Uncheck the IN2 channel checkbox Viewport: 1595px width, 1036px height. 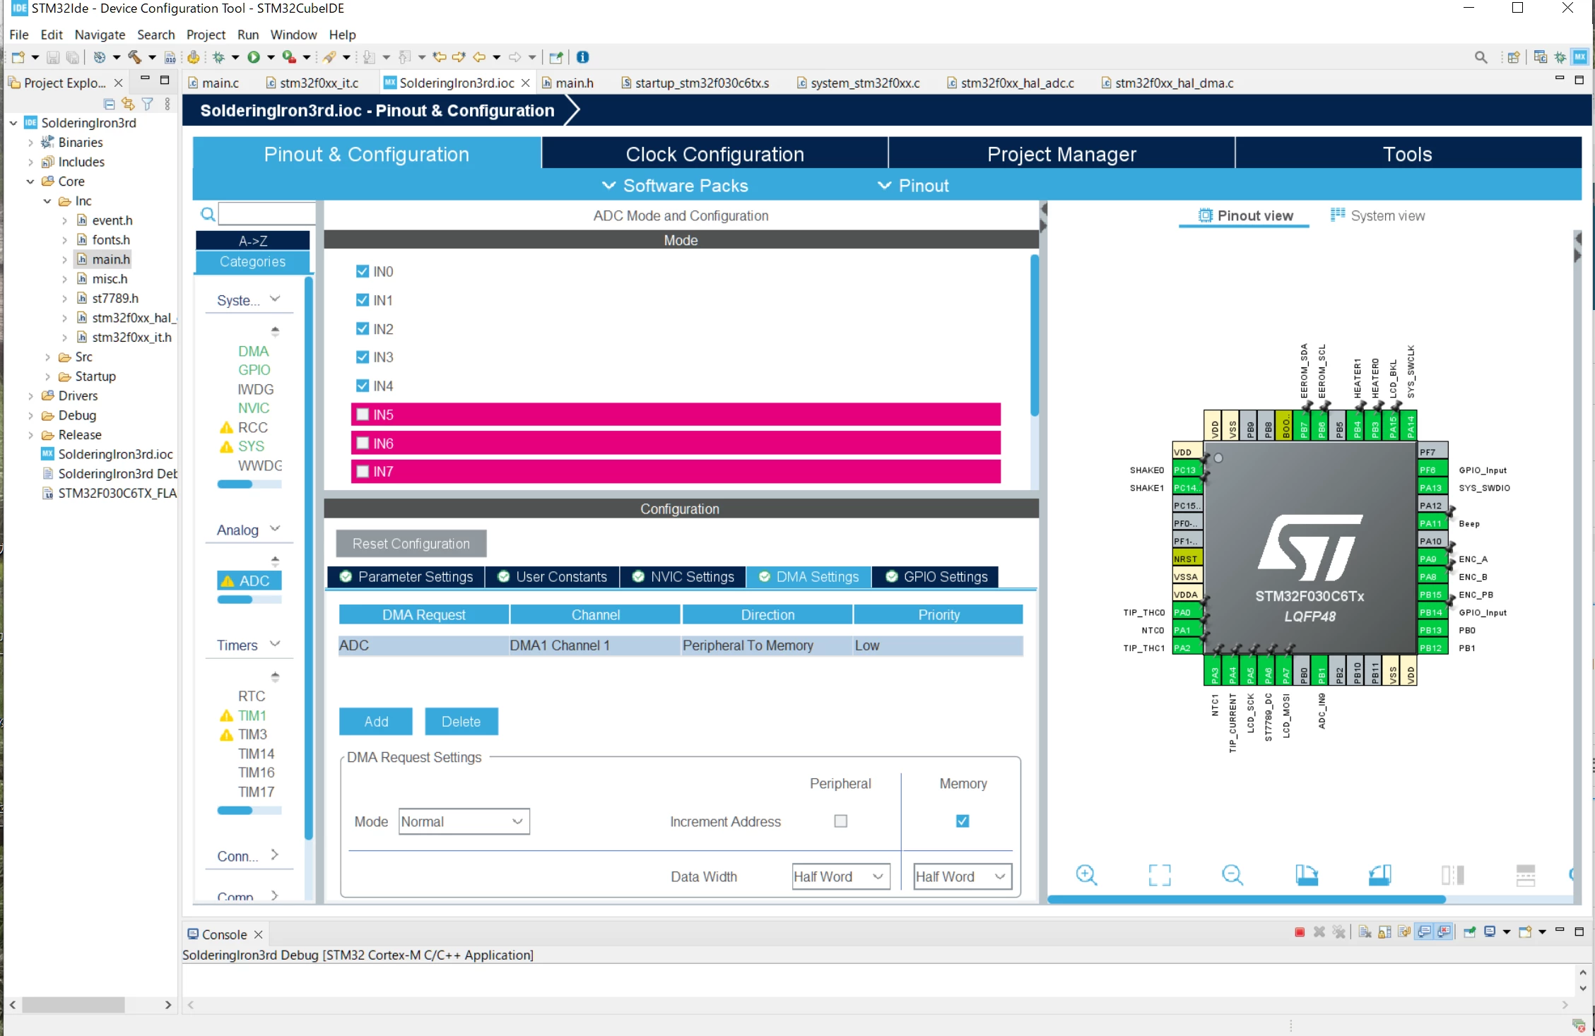point(363,328)
